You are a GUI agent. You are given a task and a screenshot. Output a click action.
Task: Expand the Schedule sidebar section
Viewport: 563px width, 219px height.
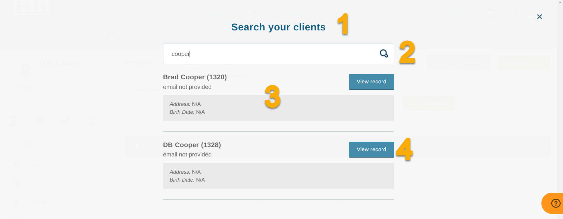point(90,203)
